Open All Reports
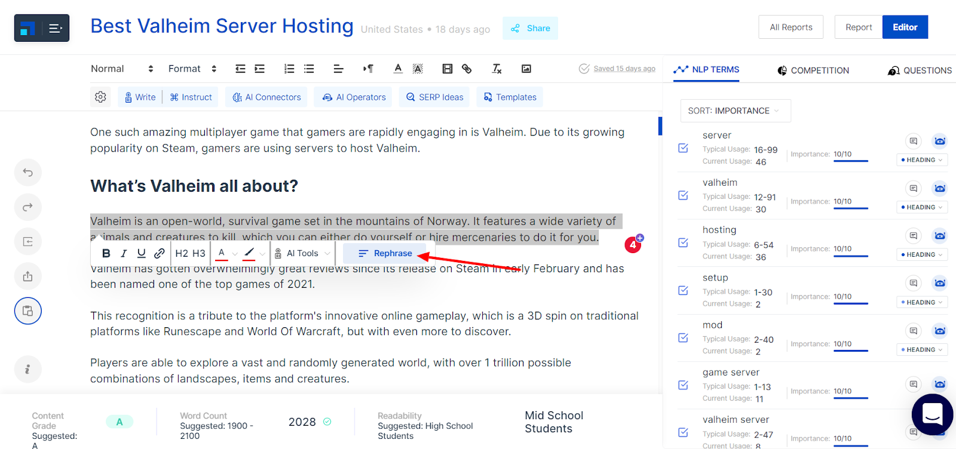 pos(791,27)
